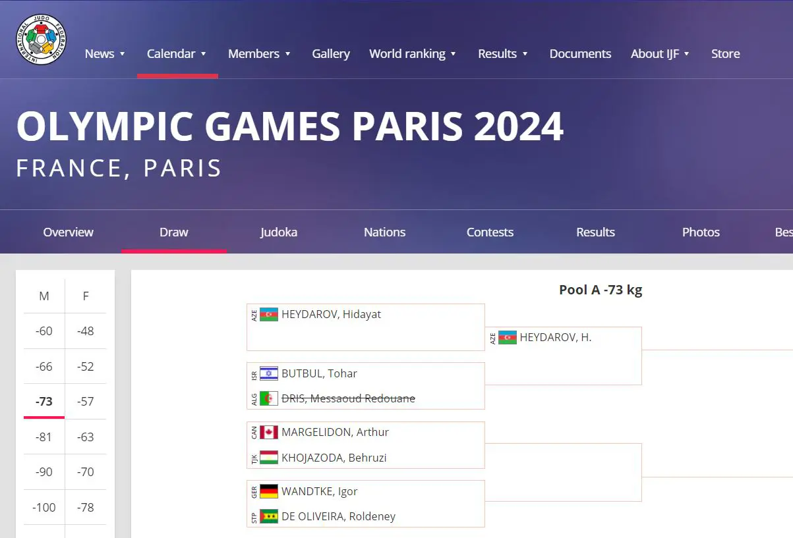Click Germany flag beside WANDTKE, Igor
Image resolution: width=793 pixels, height=538 pixels.
click(x=269, y=491)
